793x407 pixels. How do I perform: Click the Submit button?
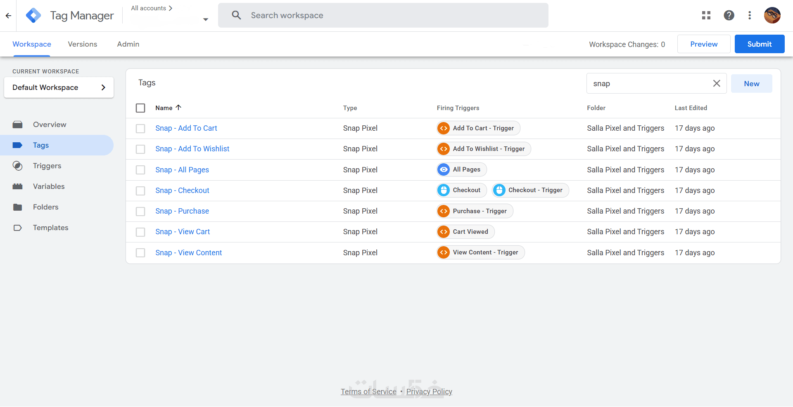(759, 44)
